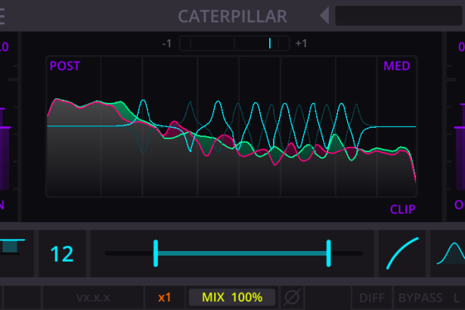Click the MIX 100% control
This screenshot has height=310, width=465.
[232, 297]
